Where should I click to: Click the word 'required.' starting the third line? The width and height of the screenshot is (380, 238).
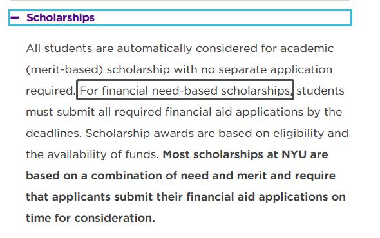(x=51, y=91)
